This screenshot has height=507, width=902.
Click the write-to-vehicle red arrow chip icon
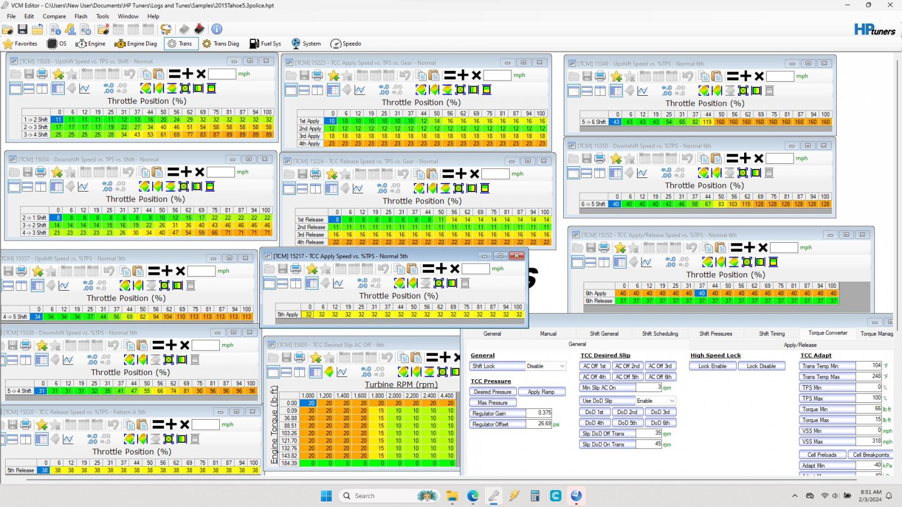click(199, 29)
